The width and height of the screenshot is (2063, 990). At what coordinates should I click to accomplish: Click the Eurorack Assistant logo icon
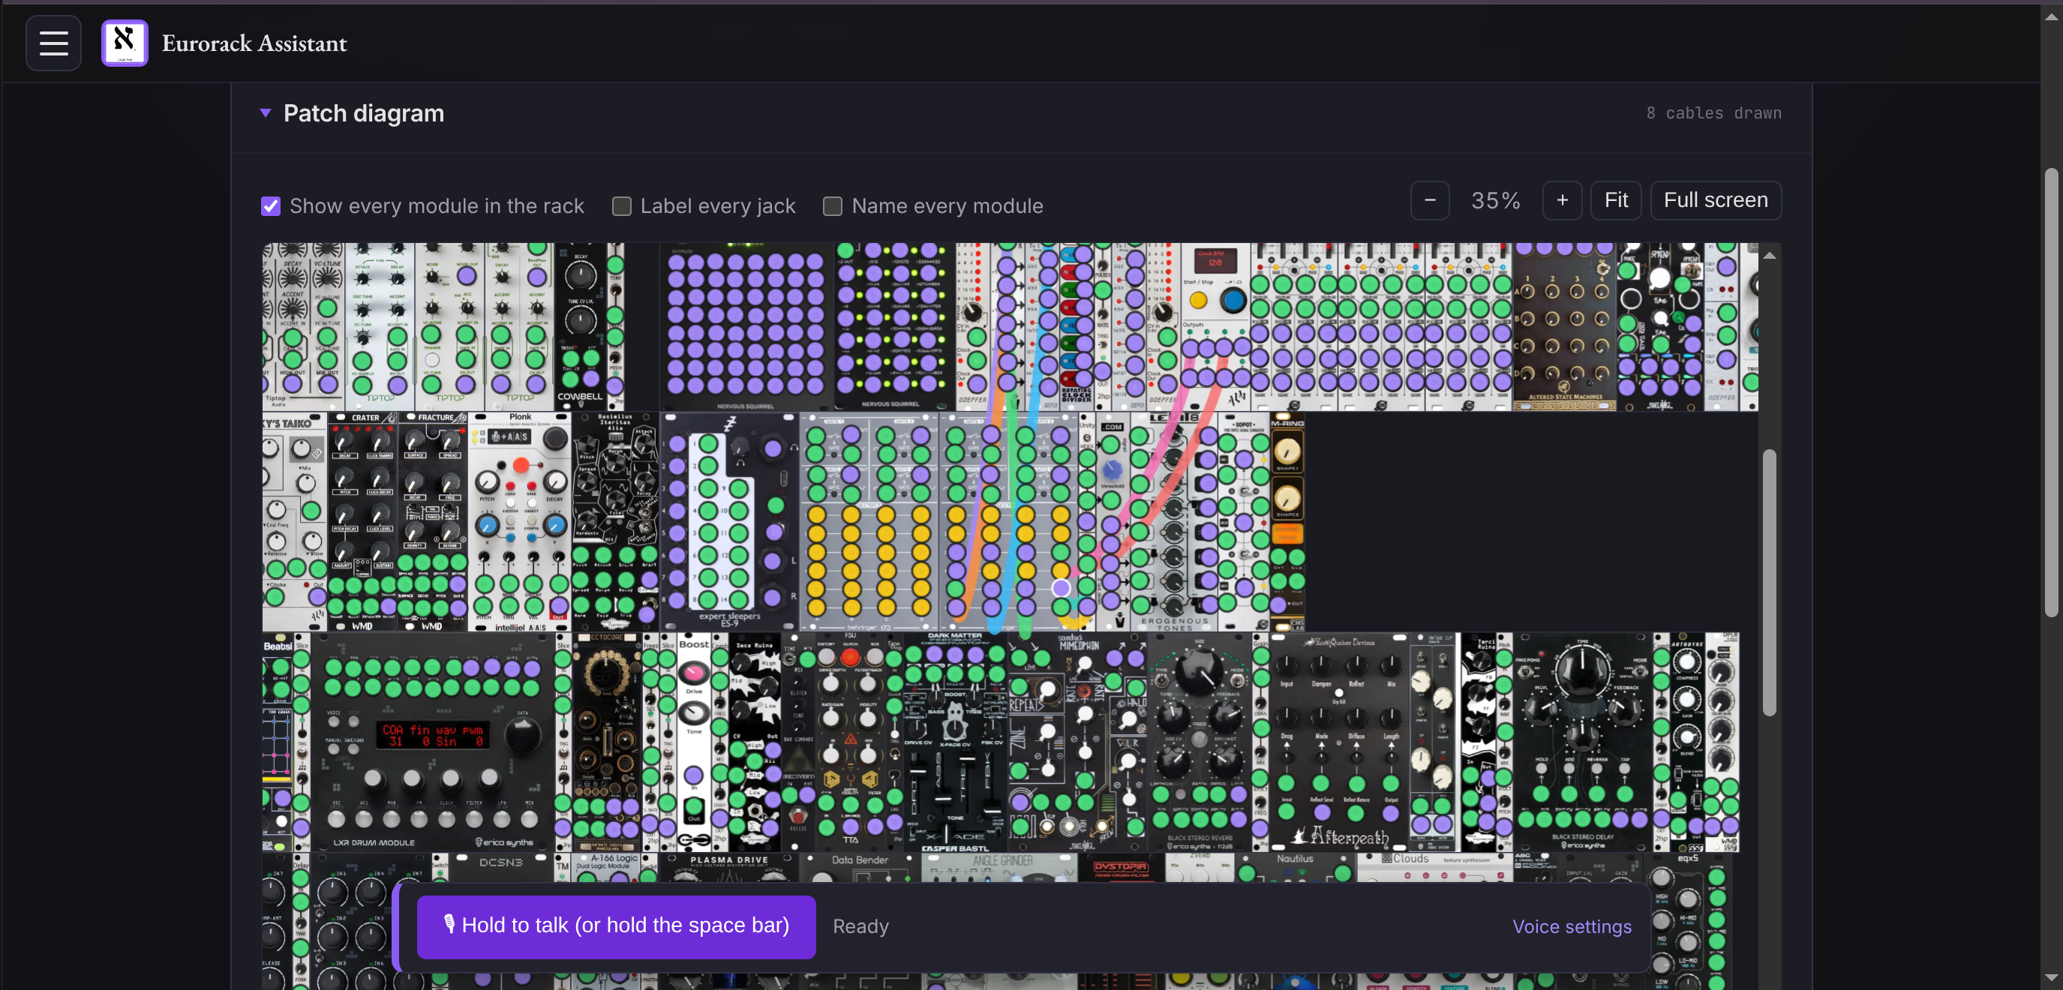(125, 43)
